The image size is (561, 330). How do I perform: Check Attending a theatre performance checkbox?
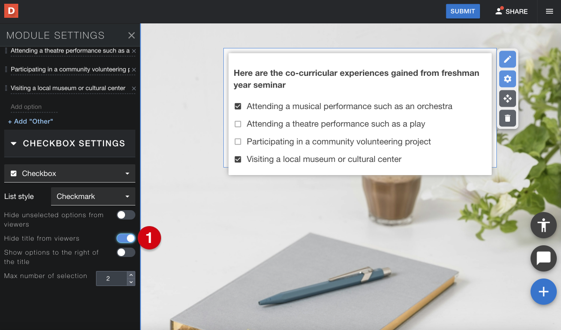click(x=238, y=124)
